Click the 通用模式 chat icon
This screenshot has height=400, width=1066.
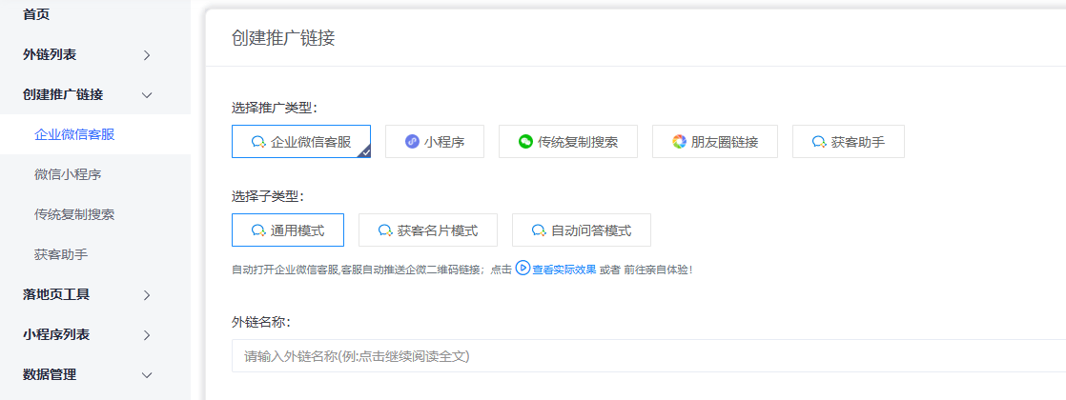(258, 230)
